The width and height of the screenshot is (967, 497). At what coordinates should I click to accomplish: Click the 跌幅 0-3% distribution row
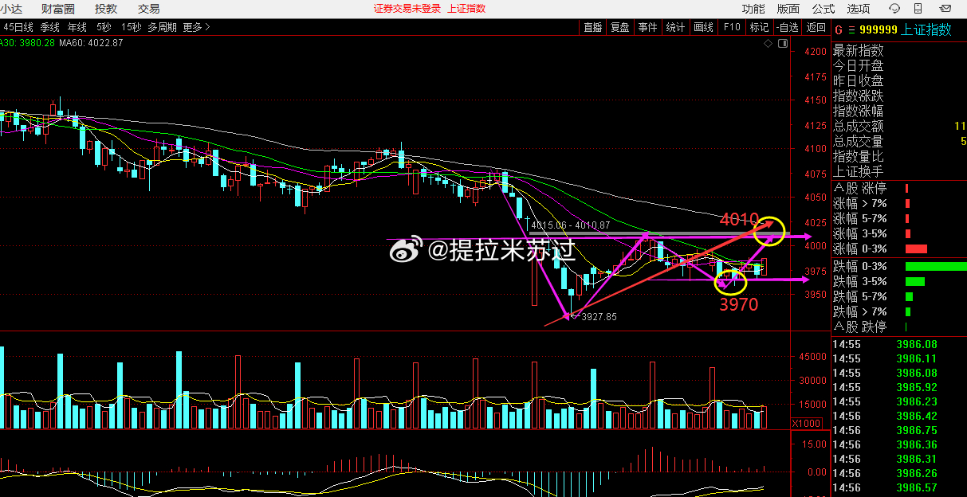click(x=898, y=266)
